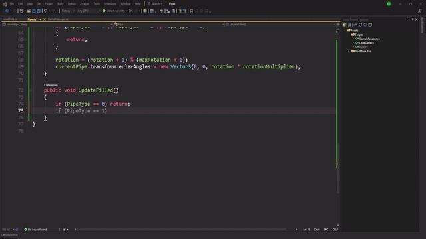Switch to the LevelData.cs tab

[10, 19]
